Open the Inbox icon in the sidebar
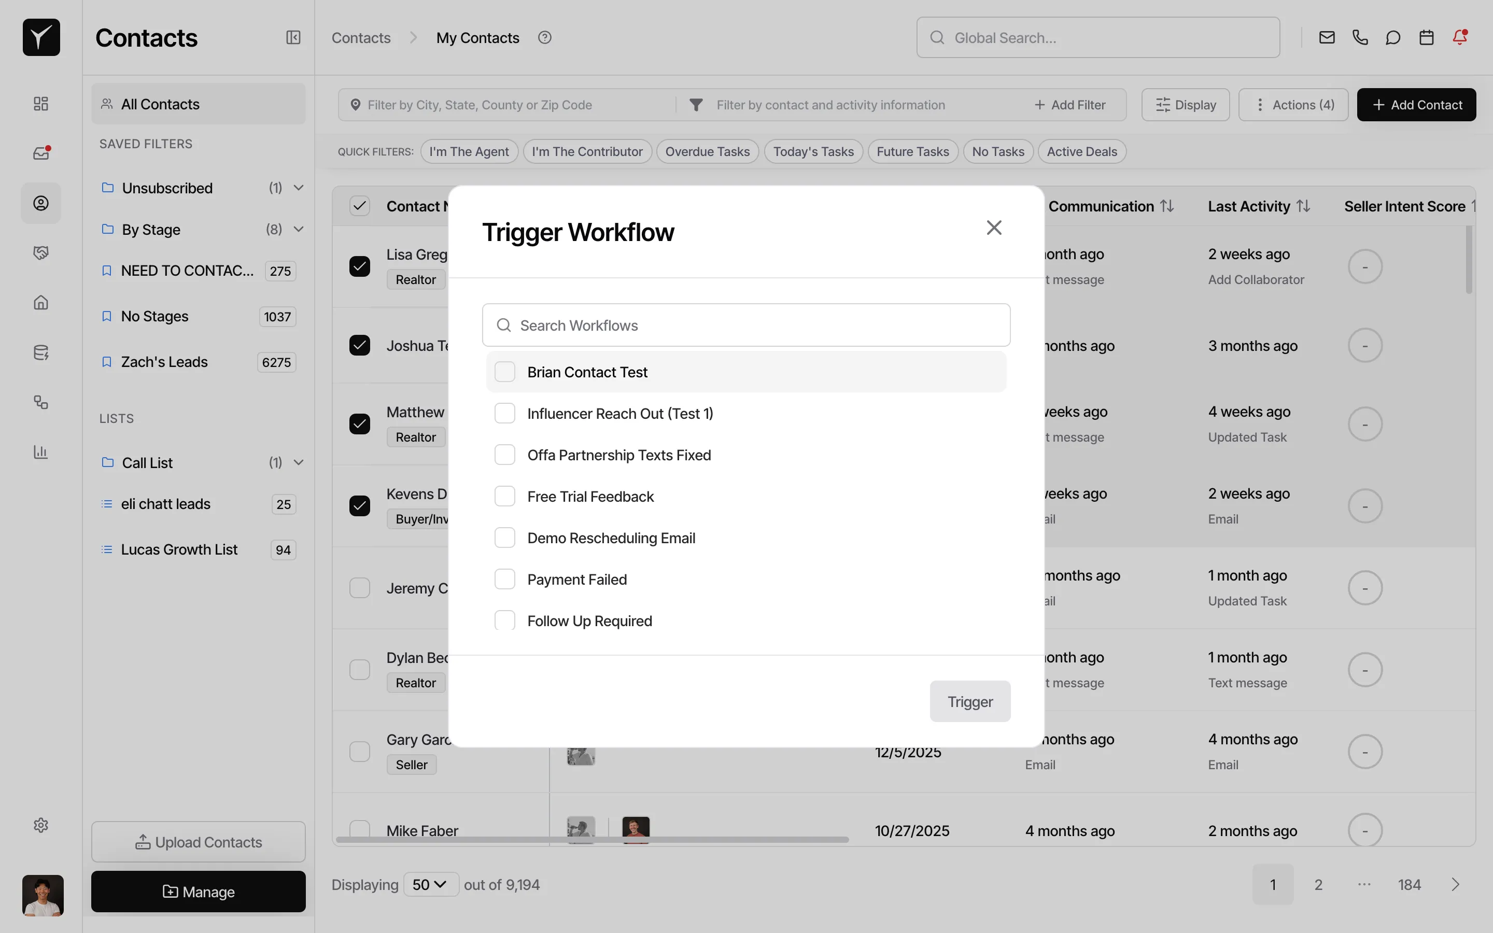The width and height of the screenshot is (1493, 933). (41, 152)
